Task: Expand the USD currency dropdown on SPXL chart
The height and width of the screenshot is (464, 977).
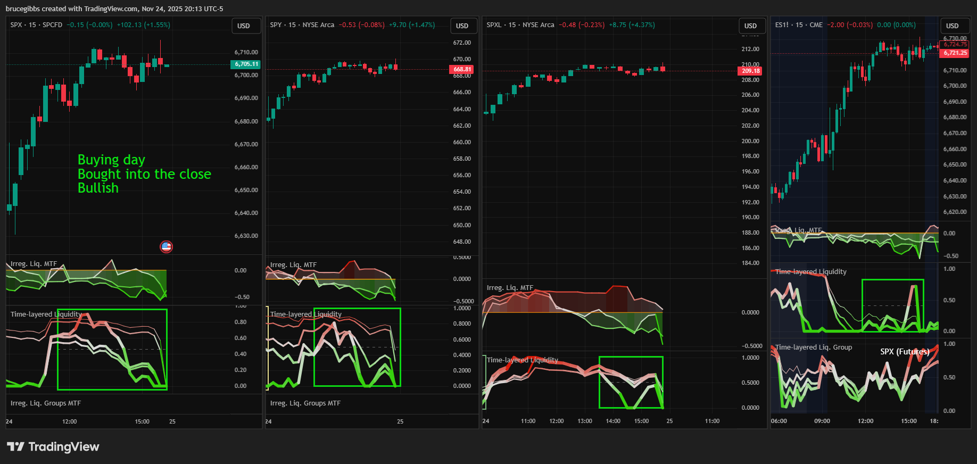Action: pyautogui.click(x=750, y=26)
